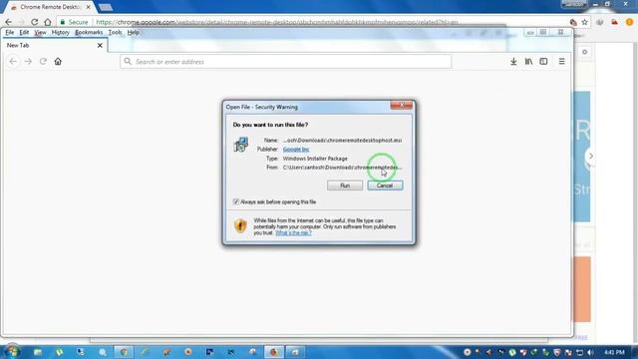Open the Firefox View menu

pyautogui.click(x=40, y=32)
